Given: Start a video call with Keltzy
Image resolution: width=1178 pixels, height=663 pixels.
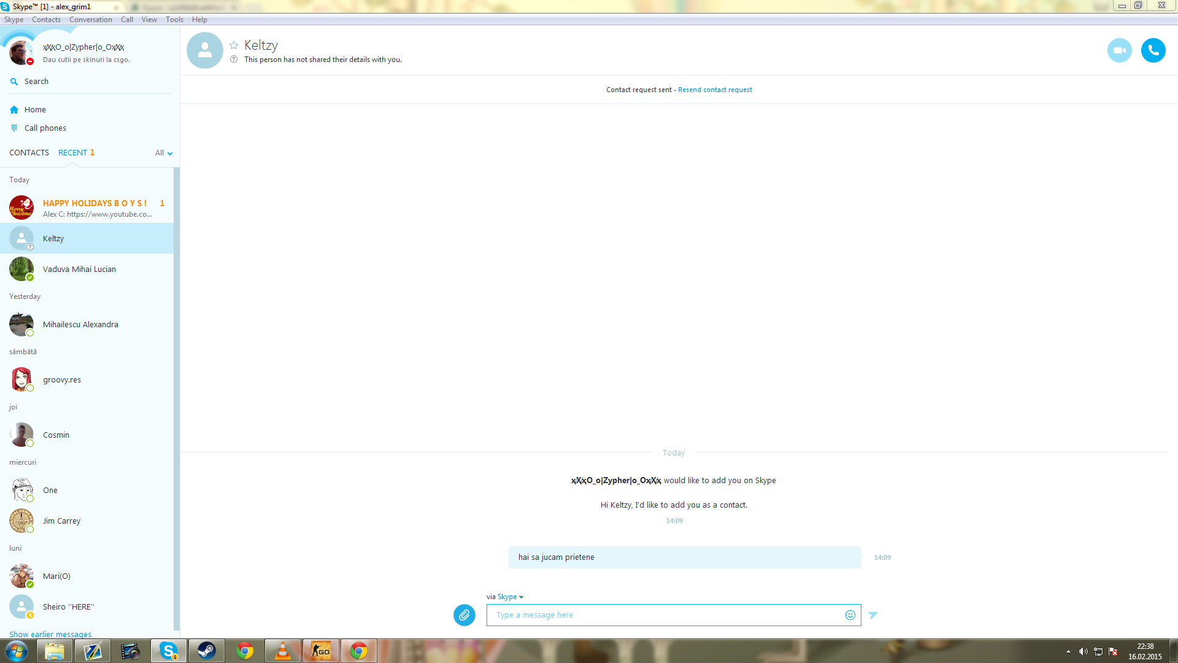Looking at the screenshot, I should pos(1119,50).
